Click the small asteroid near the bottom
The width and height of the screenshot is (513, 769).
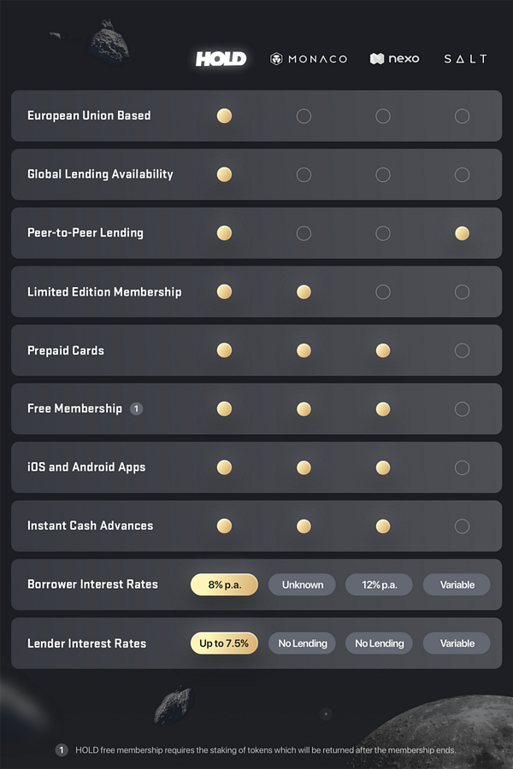pyautogui.click(x=172, y=706)
